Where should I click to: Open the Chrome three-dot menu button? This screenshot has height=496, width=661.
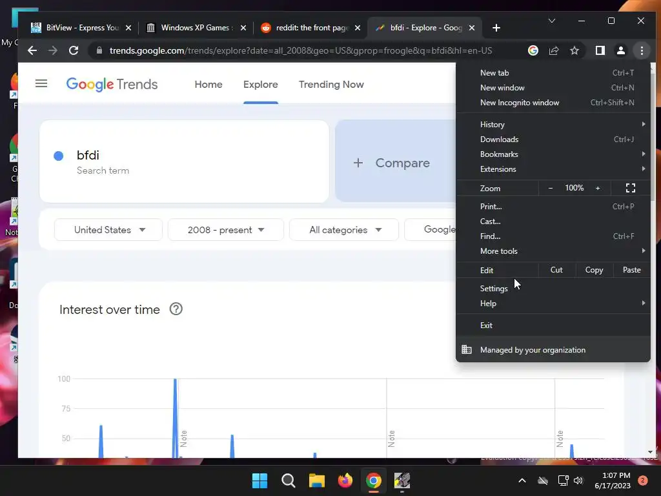(642, 50)
